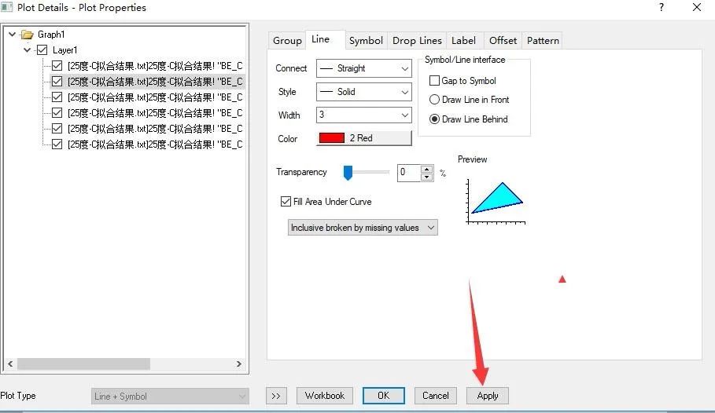The width and height of the screenshot is (715, 413).
Task: Click the Apply button
Action: [488, 396]
